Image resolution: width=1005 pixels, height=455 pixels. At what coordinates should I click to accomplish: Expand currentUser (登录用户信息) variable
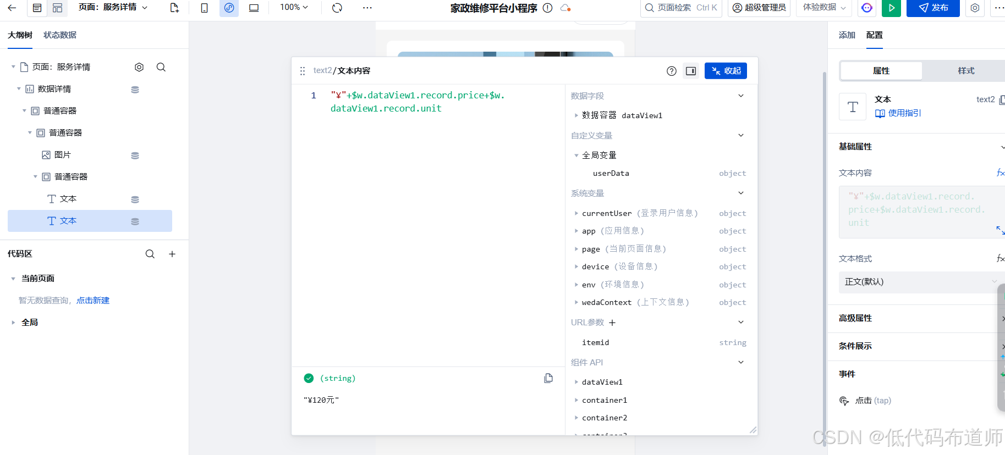[x=576, y=213]
